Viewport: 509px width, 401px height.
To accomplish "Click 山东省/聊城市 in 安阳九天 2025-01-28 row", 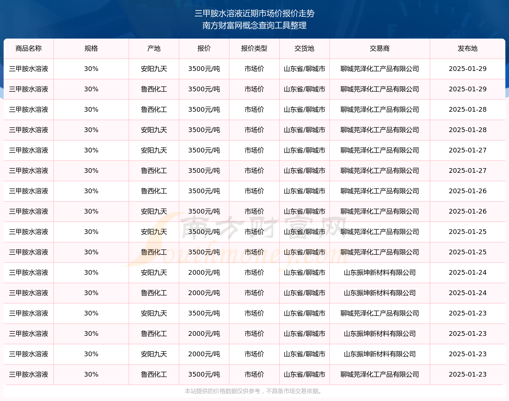I will point(304,130).
